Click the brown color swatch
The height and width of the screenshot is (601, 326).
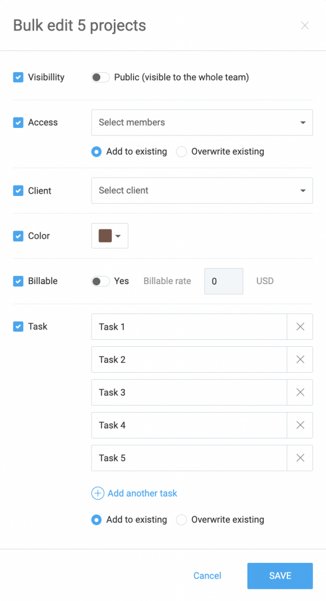point(105,236)
